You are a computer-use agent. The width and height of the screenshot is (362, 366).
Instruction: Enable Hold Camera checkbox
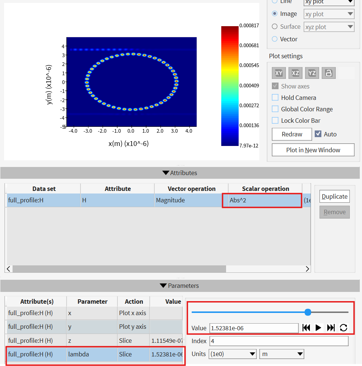coord(275,97)
